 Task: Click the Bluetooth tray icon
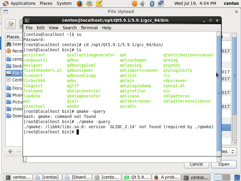point(152,3)
